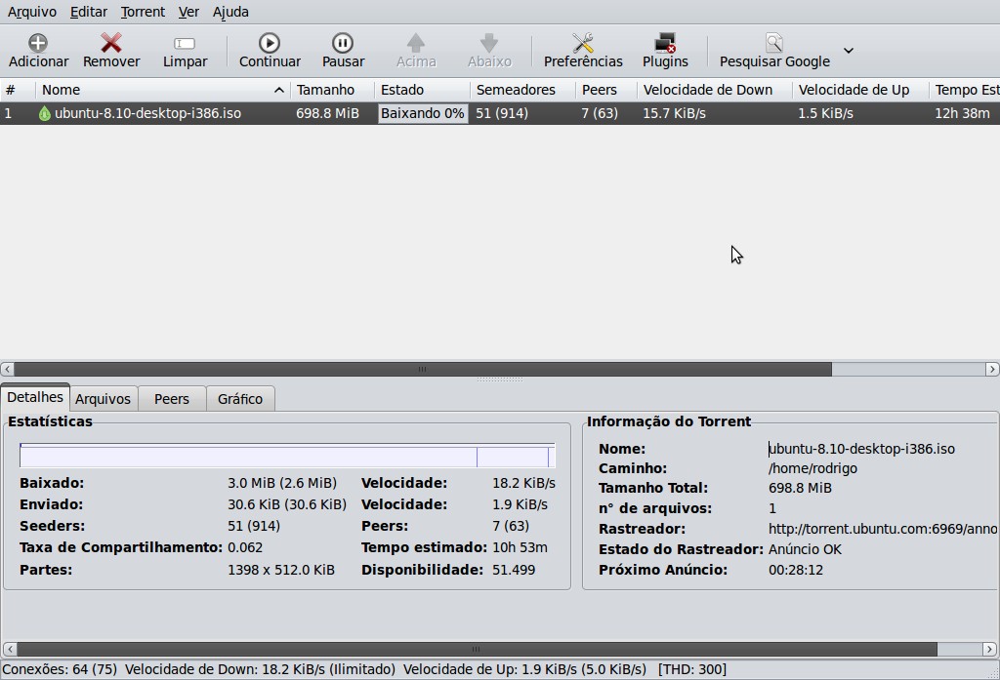Sort by the Nome column header

163,90
